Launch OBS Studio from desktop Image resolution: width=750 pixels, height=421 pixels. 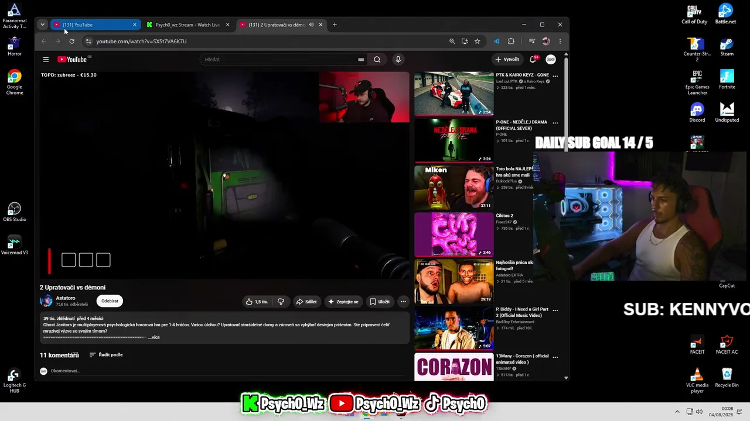pos(14,212)
